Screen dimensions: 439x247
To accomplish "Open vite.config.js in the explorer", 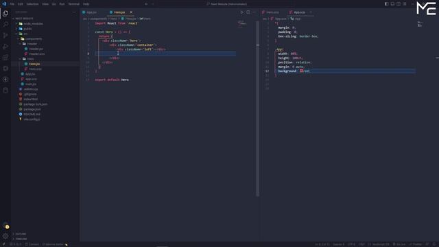I will (32, 119).
